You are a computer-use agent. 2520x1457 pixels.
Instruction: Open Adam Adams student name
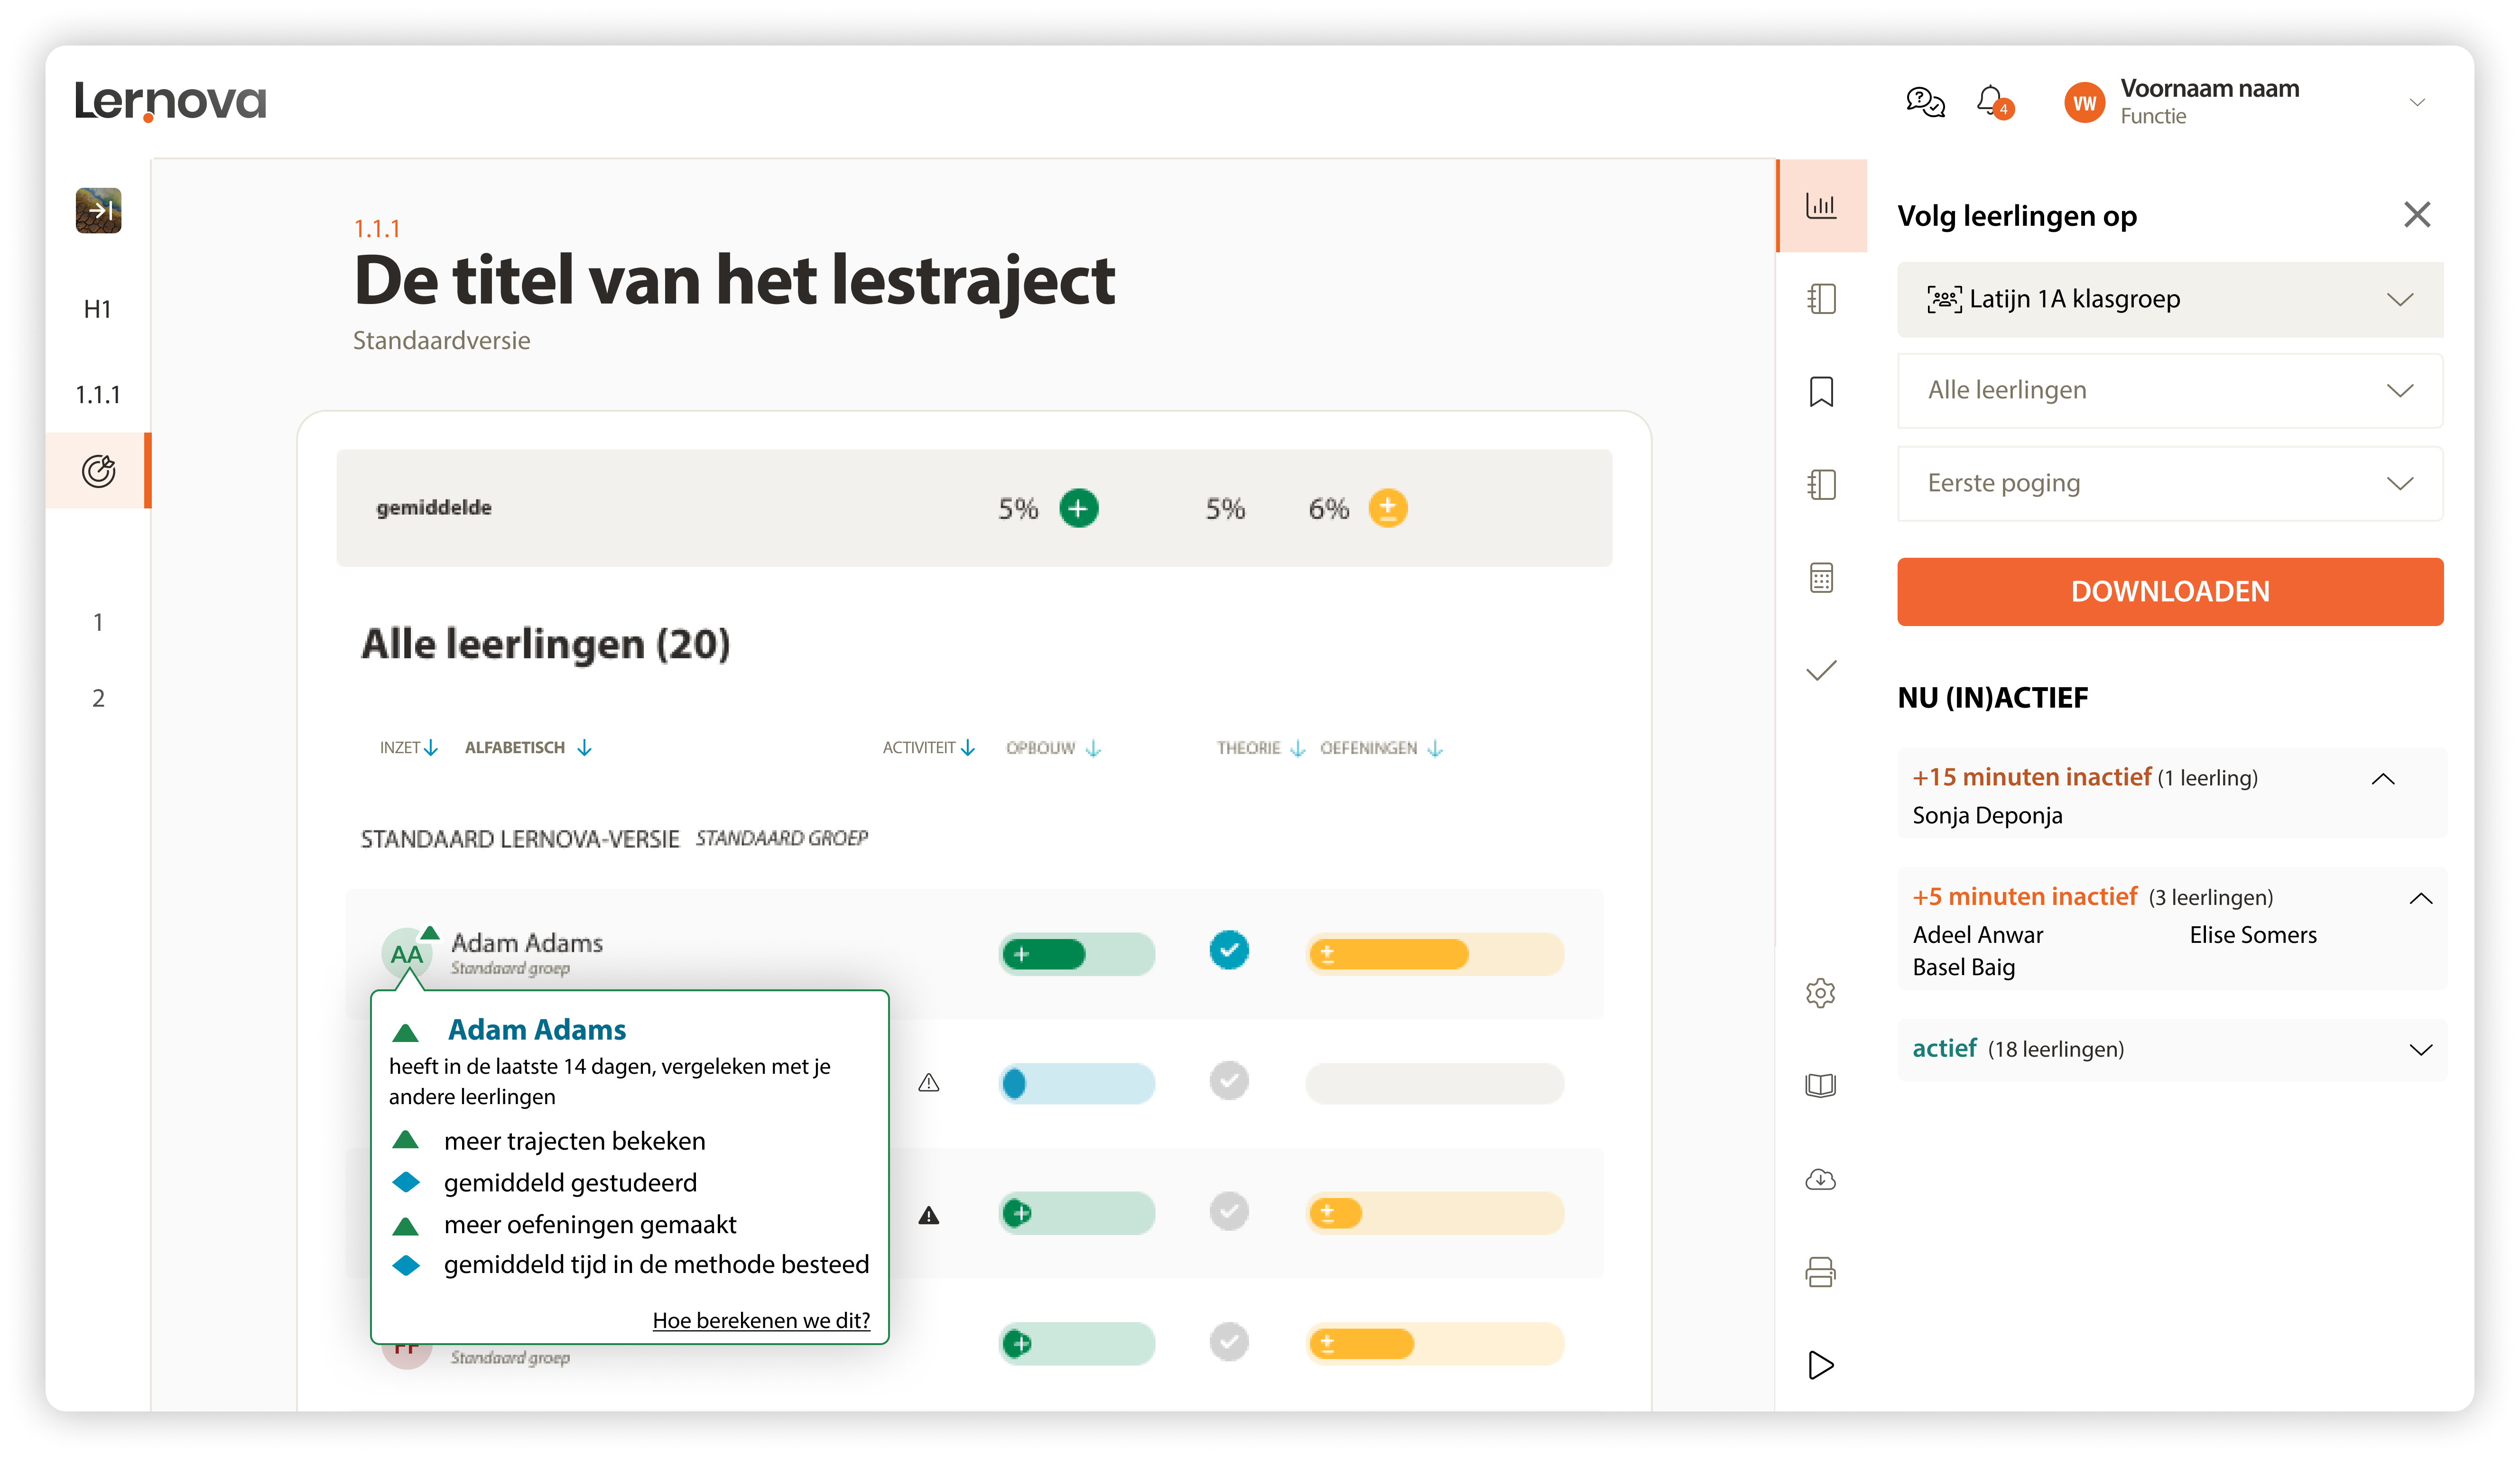click(x=527, y=943)
